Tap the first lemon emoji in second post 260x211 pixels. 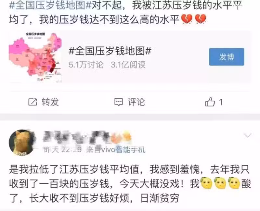pyautogui.click(x=206, y=183)
